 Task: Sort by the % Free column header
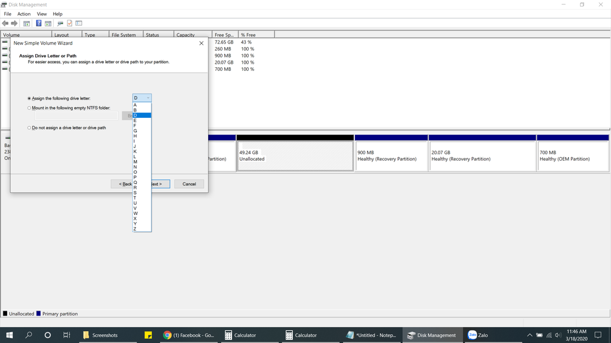(x=257, y=35)
